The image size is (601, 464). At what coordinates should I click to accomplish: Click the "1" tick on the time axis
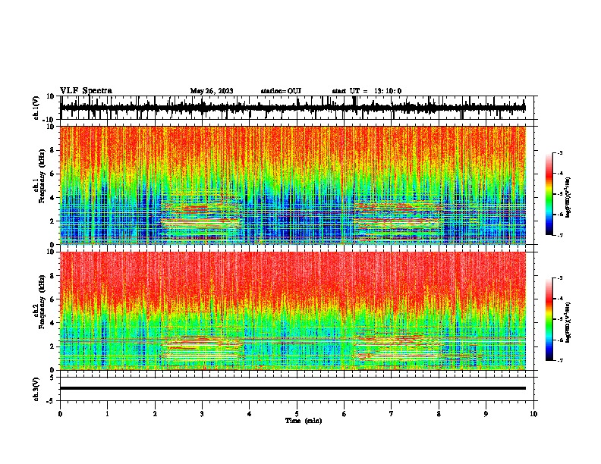click(x=107, y=414)
